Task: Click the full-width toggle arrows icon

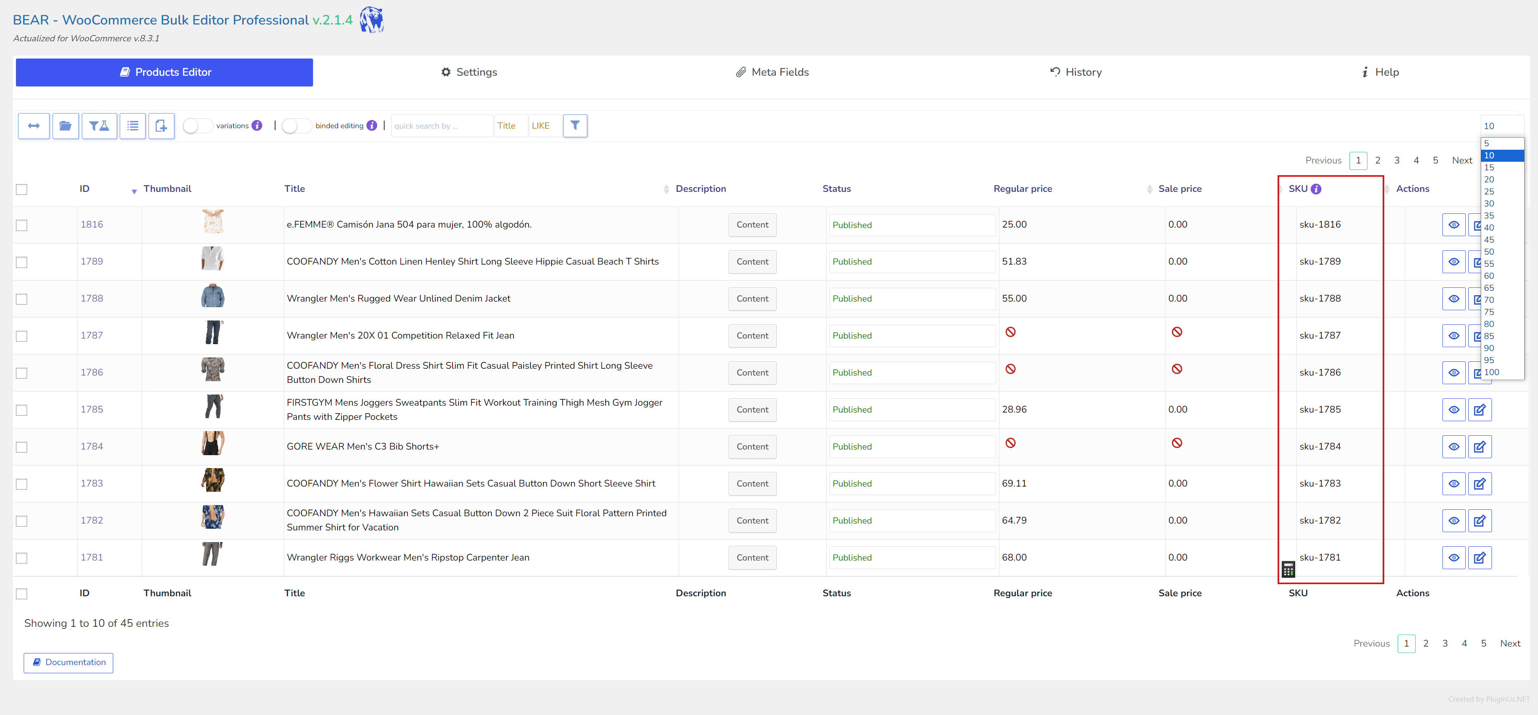Action: tap(34, 126)
